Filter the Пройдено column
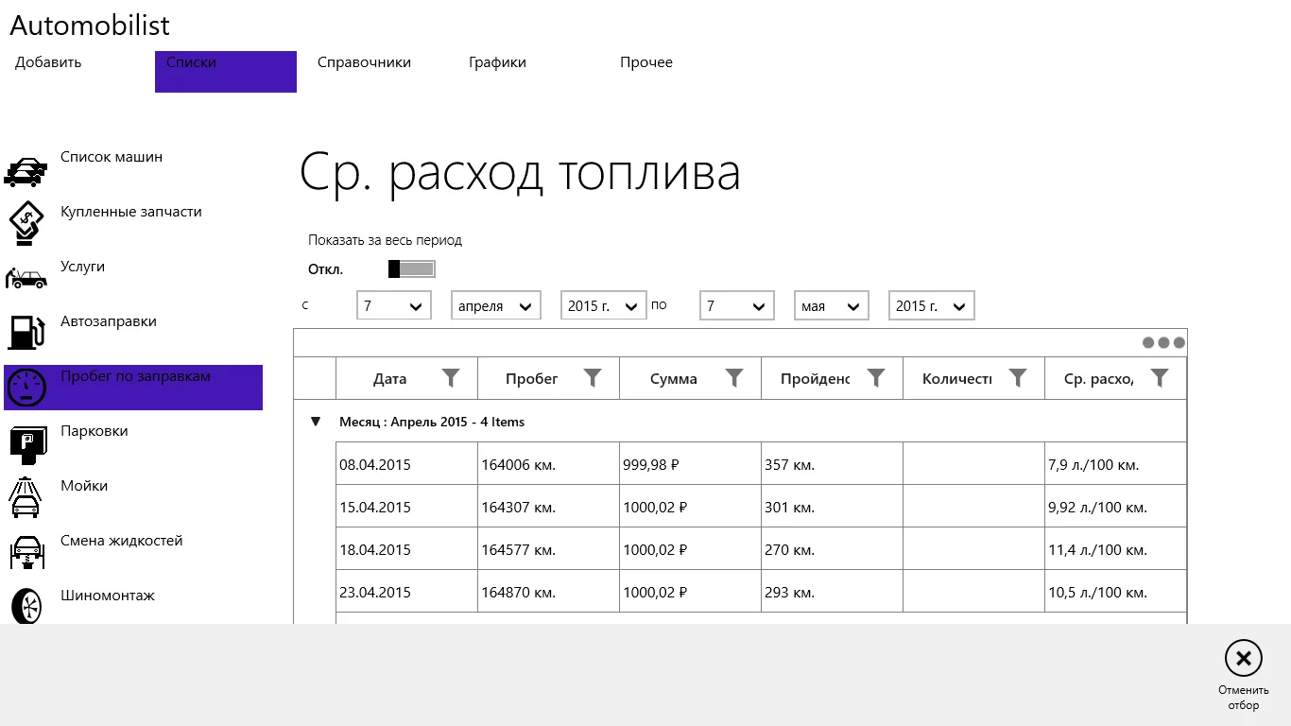1291x726 pixels. click(876, 378)
